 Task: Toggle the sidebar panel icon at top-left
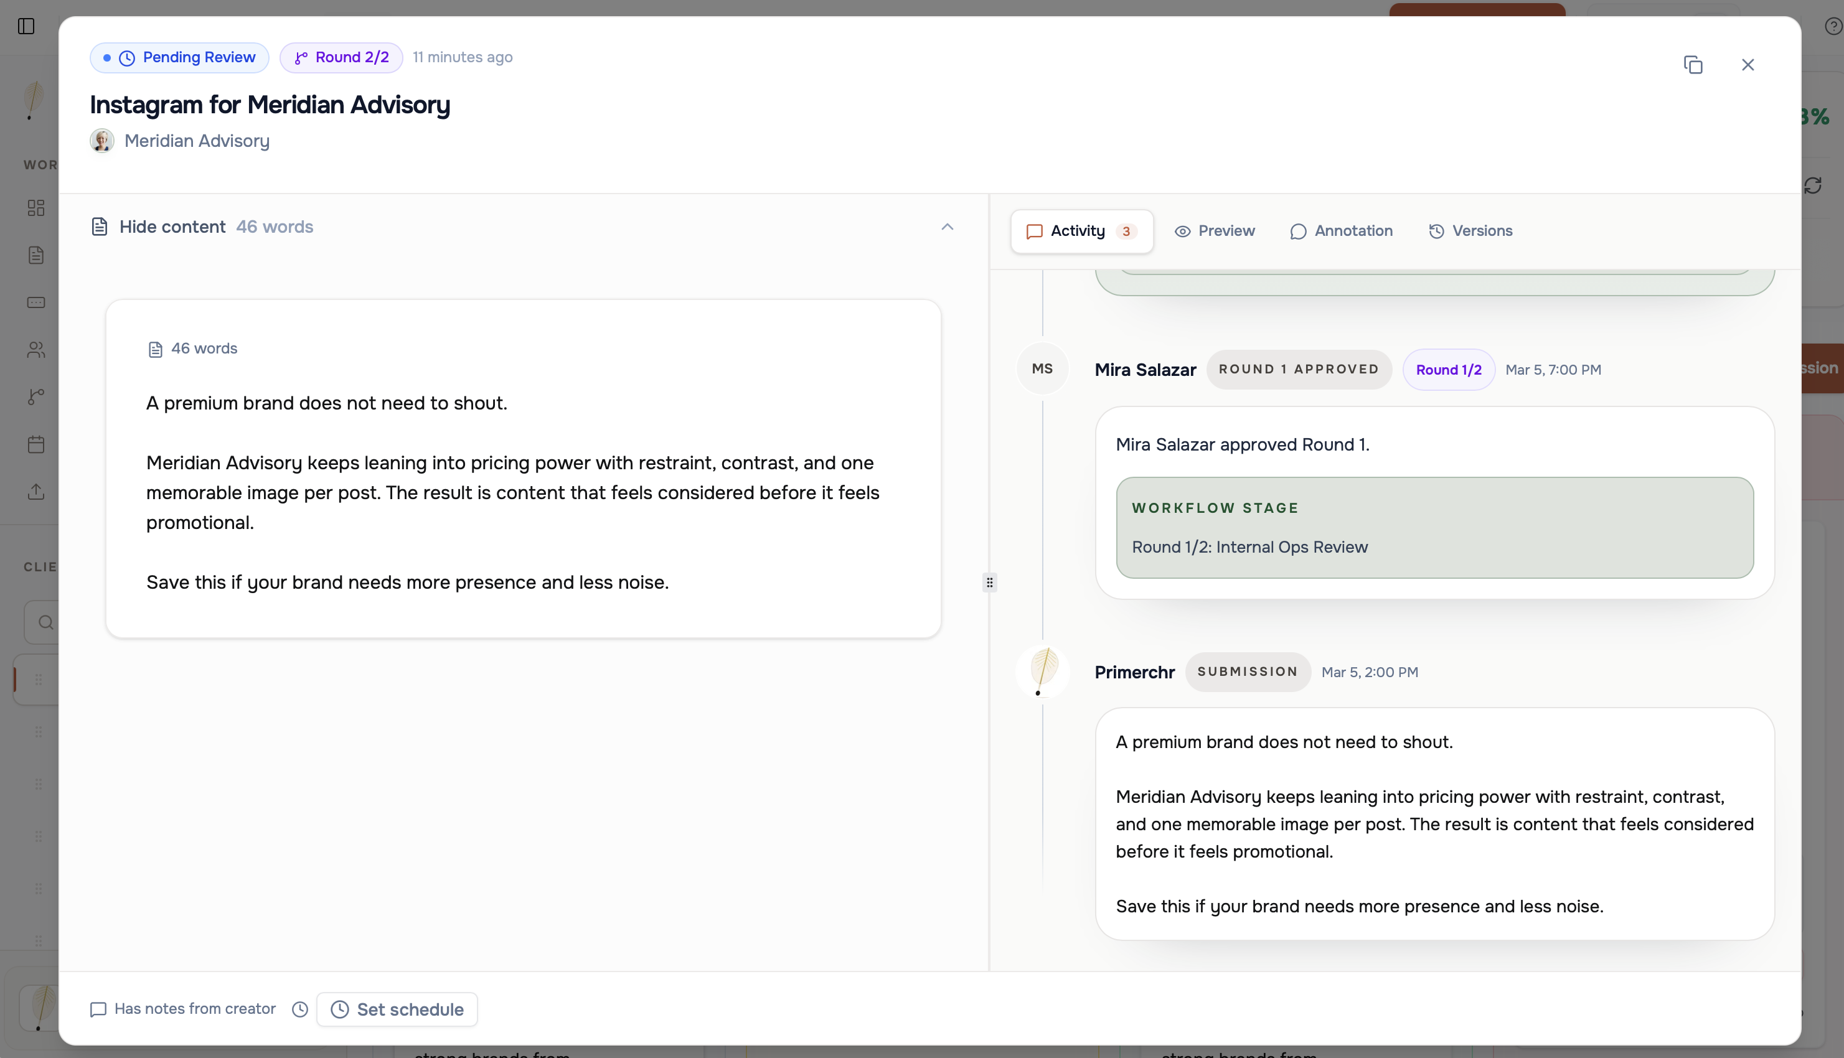(x=26, y=26)
